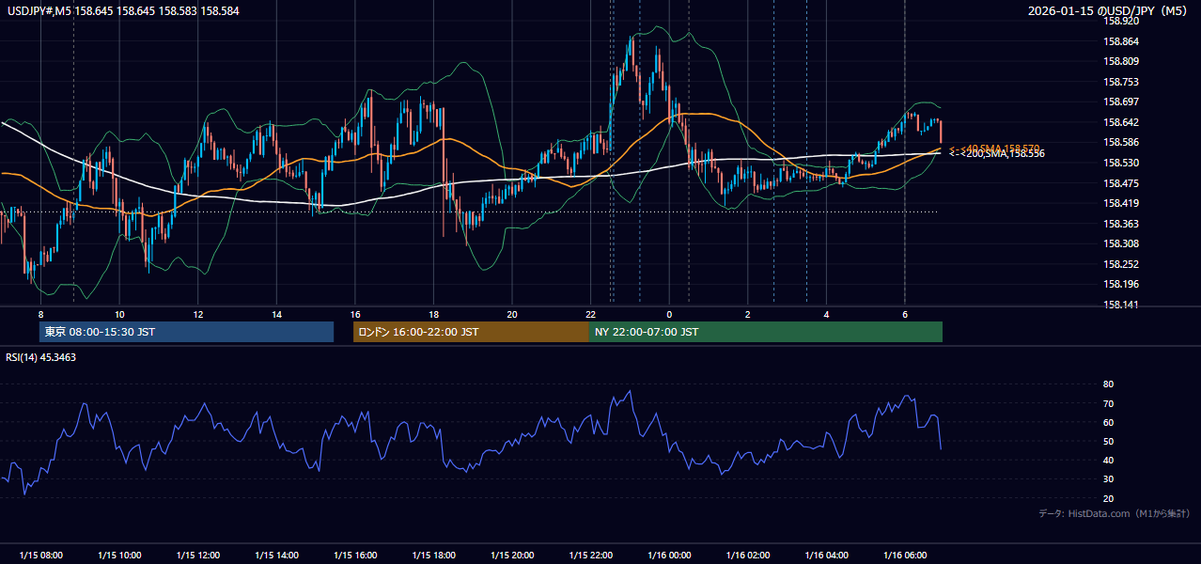This screenshot has width=1201, height=564.
Task: Click the bottom time label 1/16 00:00
Action: (x=669, y=556)
